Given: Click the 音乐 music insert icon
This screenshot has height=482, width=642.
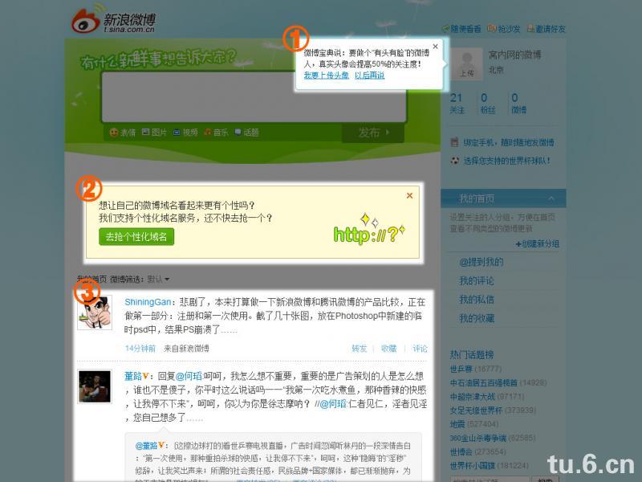Looking at the screenshot, I should tap(208, 133).
